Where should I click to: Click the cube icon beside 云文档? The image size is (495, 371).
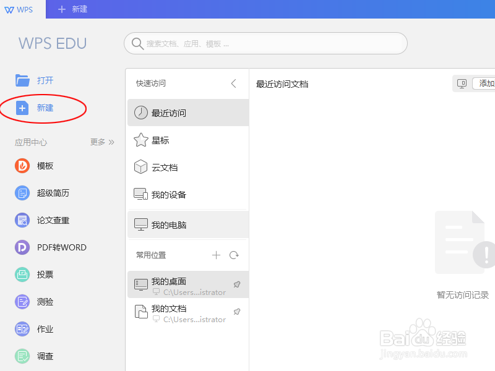[x=141, y=167]
